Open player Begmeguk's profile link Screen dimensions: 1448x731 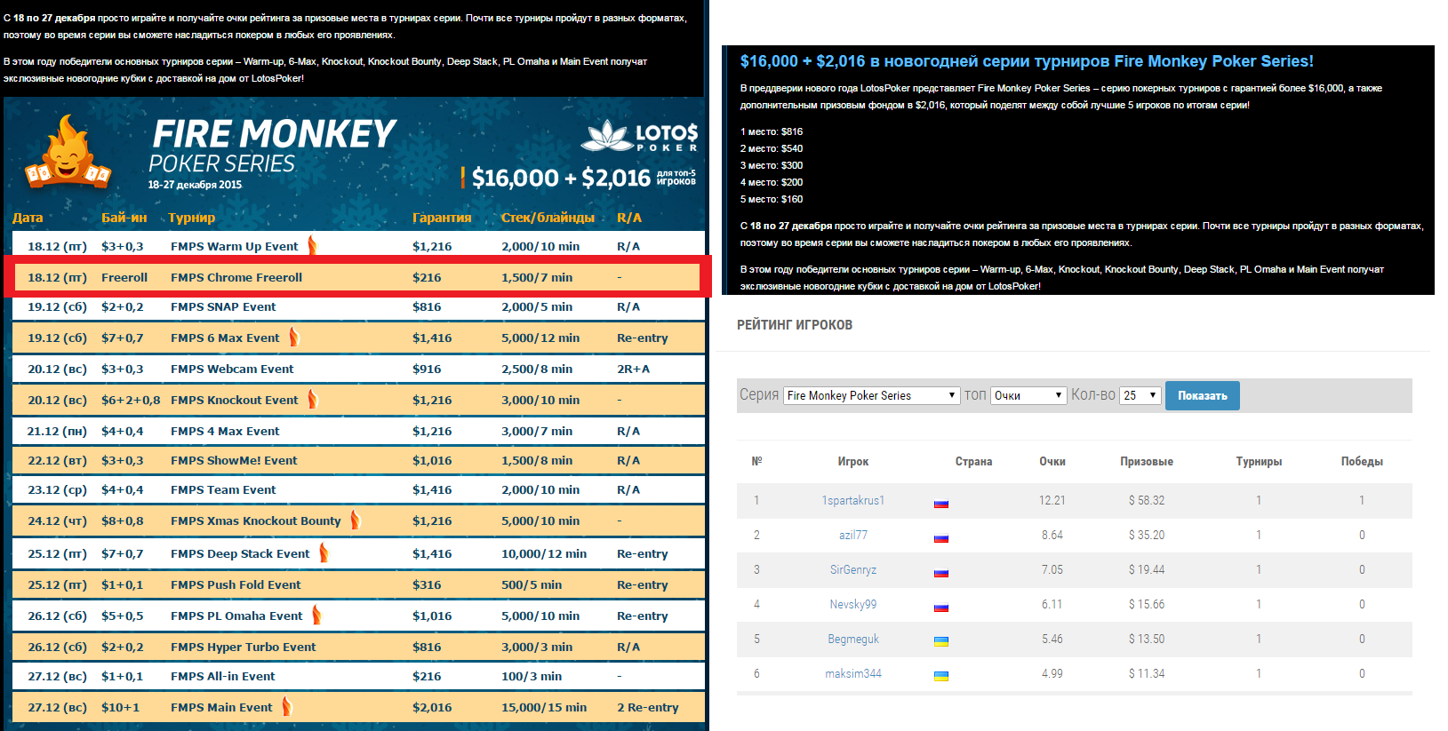853,639
